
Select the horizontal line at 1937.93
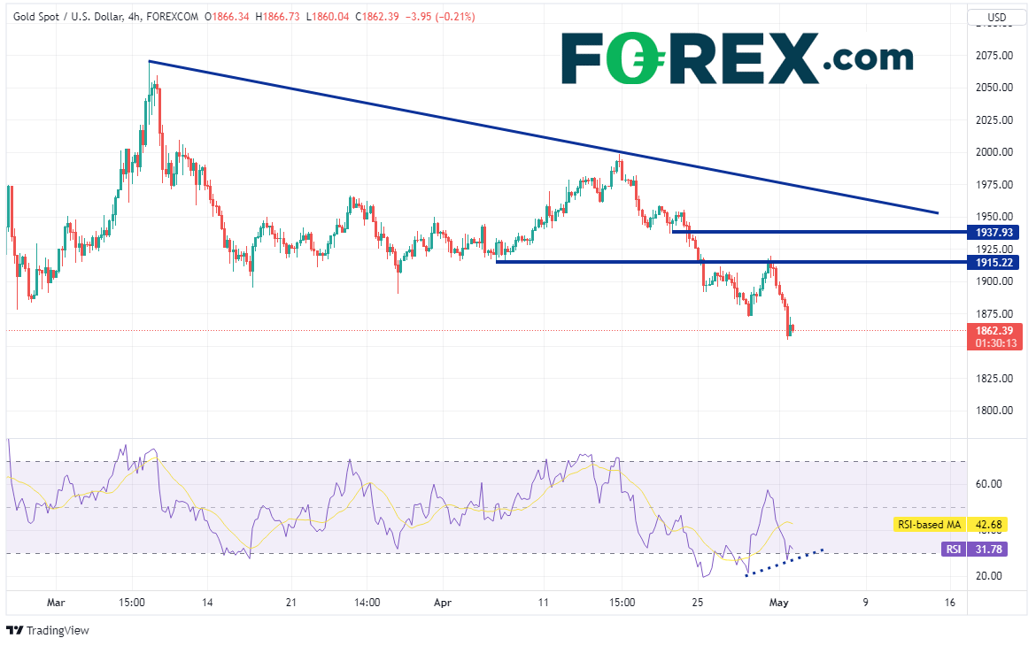pos(815,232)
